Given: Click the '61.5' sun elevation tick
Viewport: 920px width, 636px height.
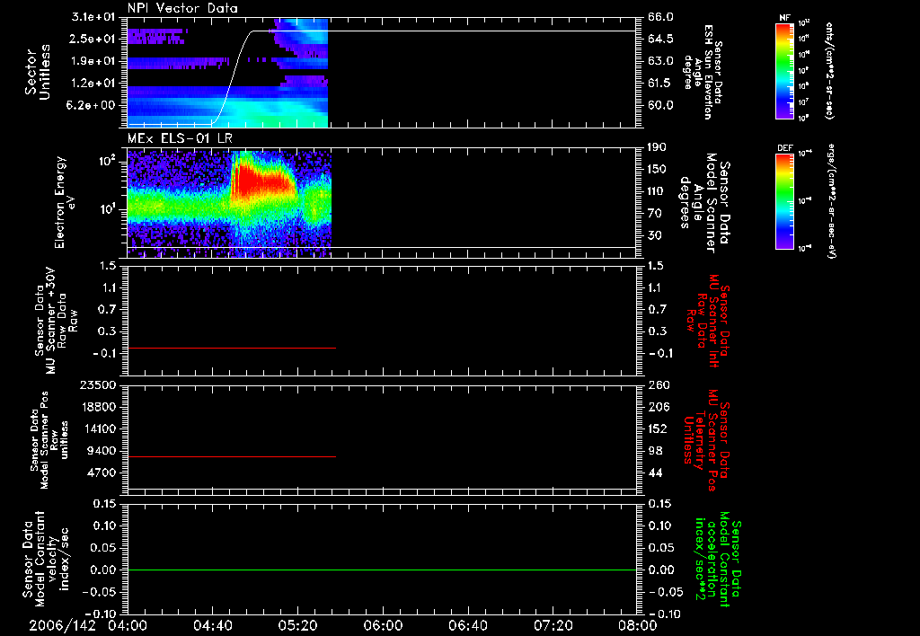Looking at the screenshot, I should click(660, 84).
